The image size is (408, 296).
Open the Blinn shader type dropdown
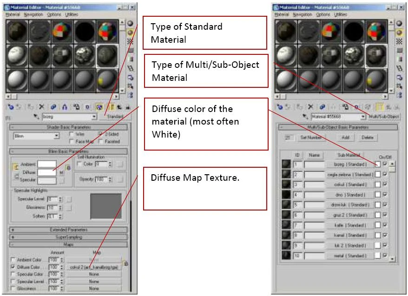57,136
